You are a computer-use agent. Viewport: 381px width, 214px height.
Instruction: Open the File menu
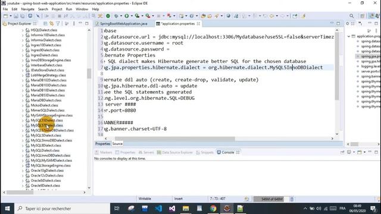pyautogui.click(x=5, y=10)
